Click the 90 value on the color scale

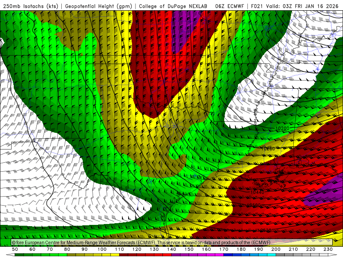84,249
